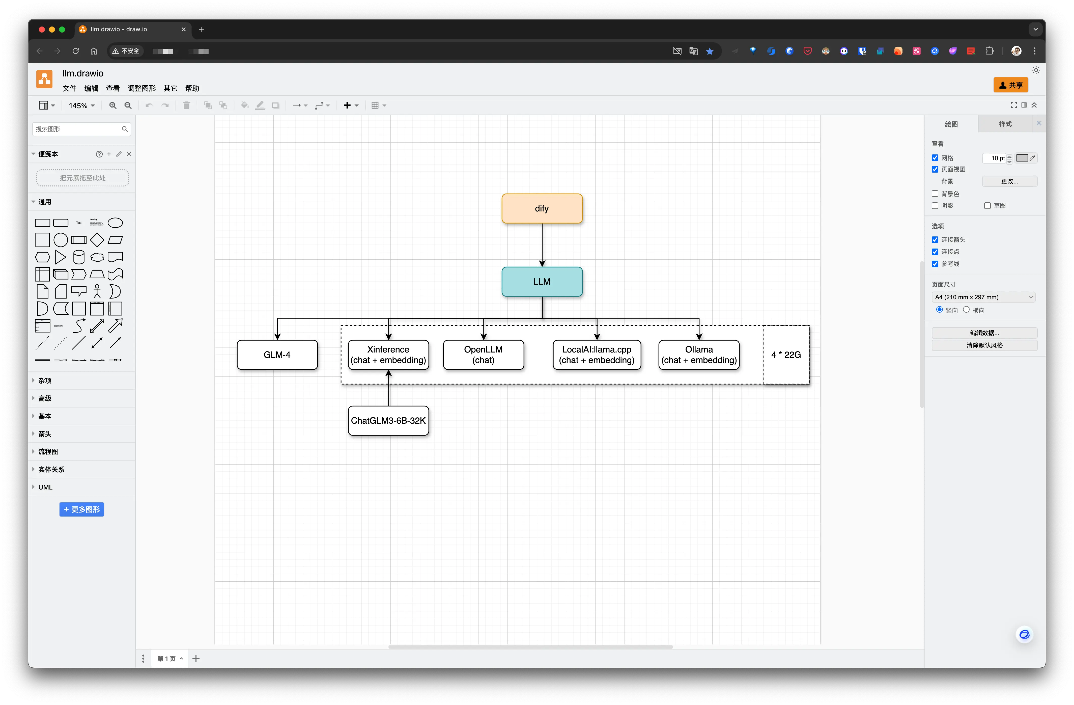Open the 145% zoom level dropdown
This screenshot has height=705, width=1074.
(82, 106)
